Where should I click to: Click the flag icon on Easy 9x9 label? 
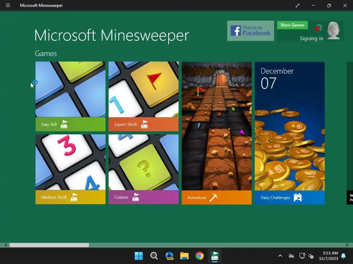(x=64, y=124)
